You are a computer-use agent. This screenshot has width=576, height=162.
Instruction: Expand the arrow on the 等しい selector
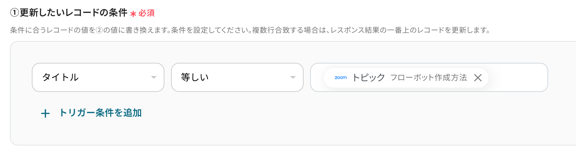tap(293, 77)
